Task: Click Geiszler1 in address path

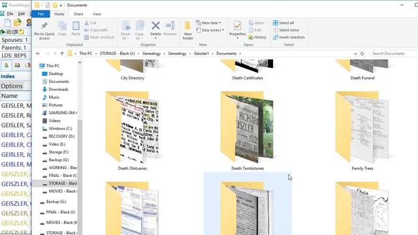Action: (201, 54)
